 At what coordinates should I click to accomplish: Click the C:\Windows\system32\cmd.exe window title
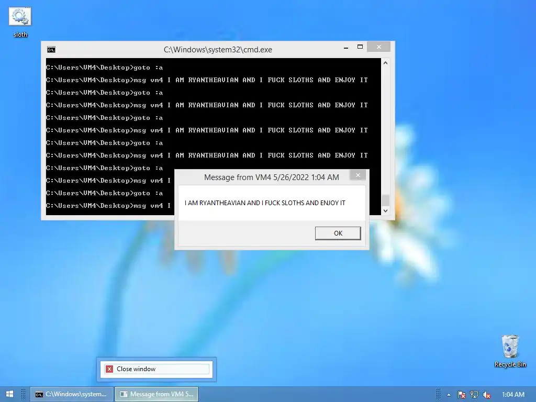tap(218, 50)
